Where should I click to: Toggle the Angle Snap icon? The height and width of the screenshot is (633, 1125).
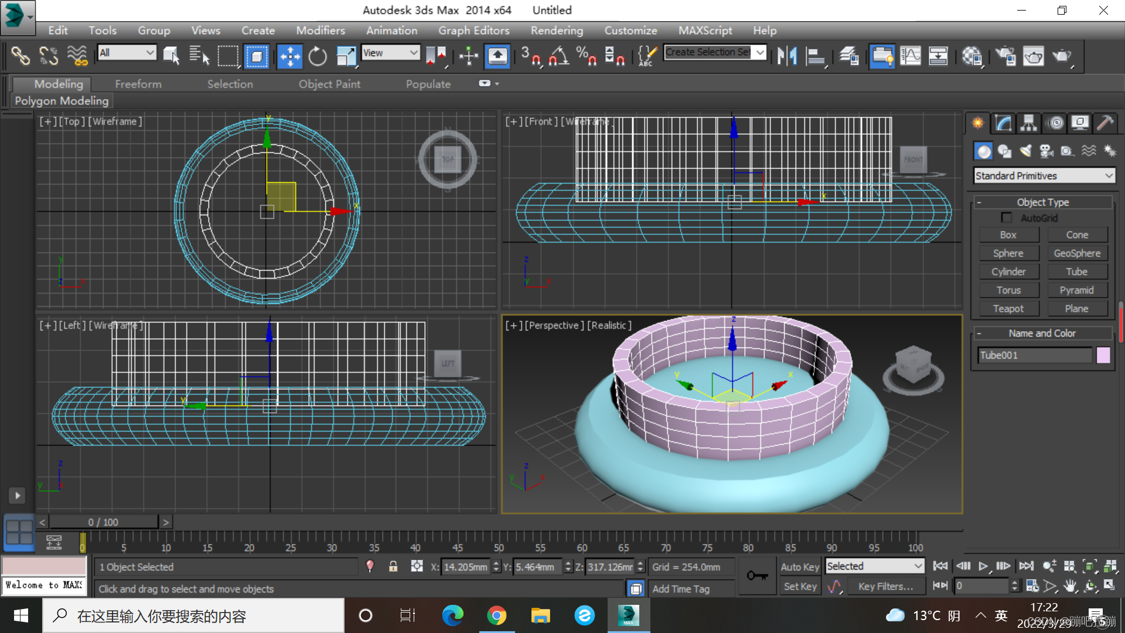[558, 56]
